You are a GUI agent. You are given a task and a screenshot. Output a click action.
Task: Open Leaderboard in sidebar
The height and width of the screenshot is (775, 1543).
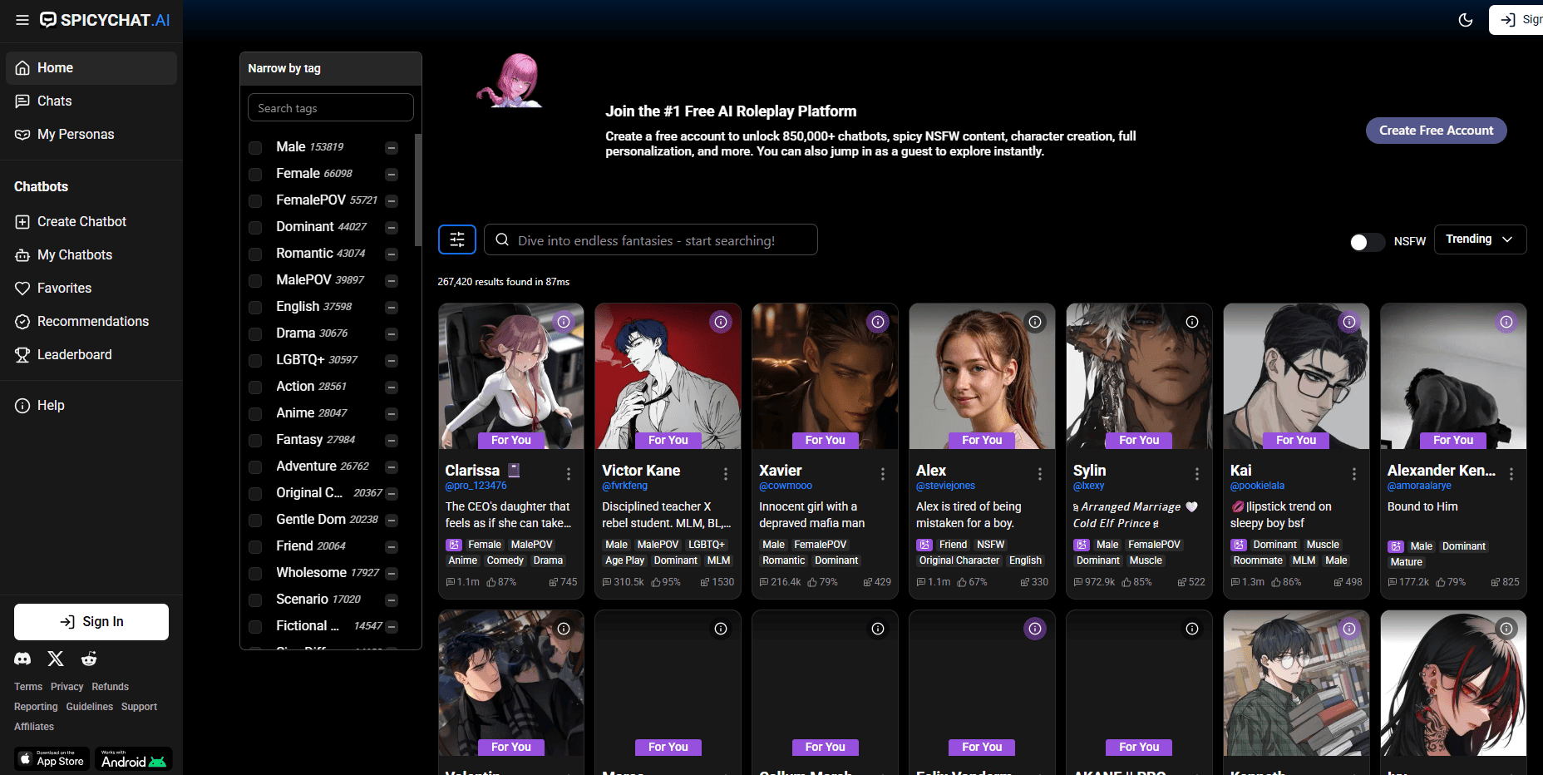click(91, 355)
